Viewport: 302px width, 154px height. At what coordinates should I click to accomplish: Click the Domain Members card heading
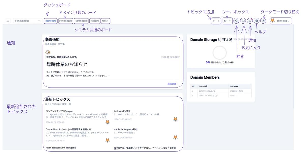tap(205, 77)
